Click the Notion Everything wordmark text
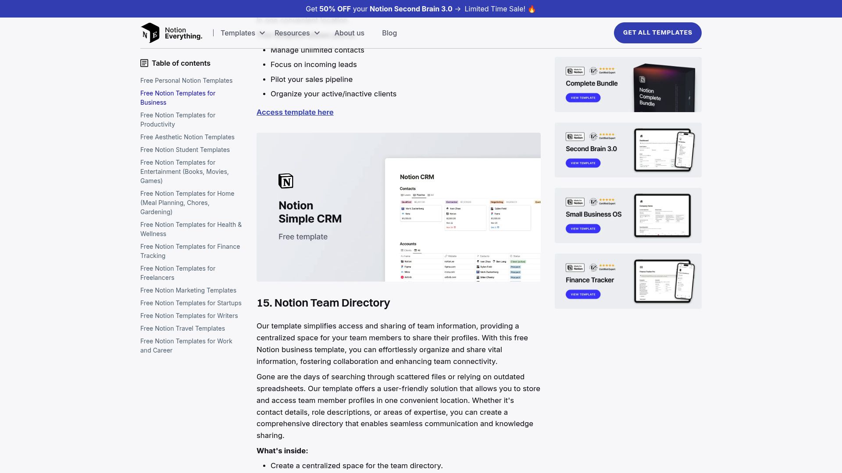Image resolution: width=842 pixels, height=473 pixels. point(183,33)
